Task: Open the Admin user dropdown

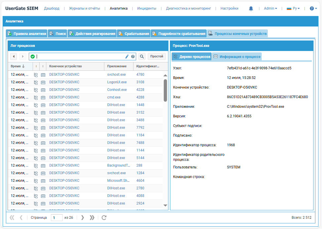Action: tap(270, 9)
